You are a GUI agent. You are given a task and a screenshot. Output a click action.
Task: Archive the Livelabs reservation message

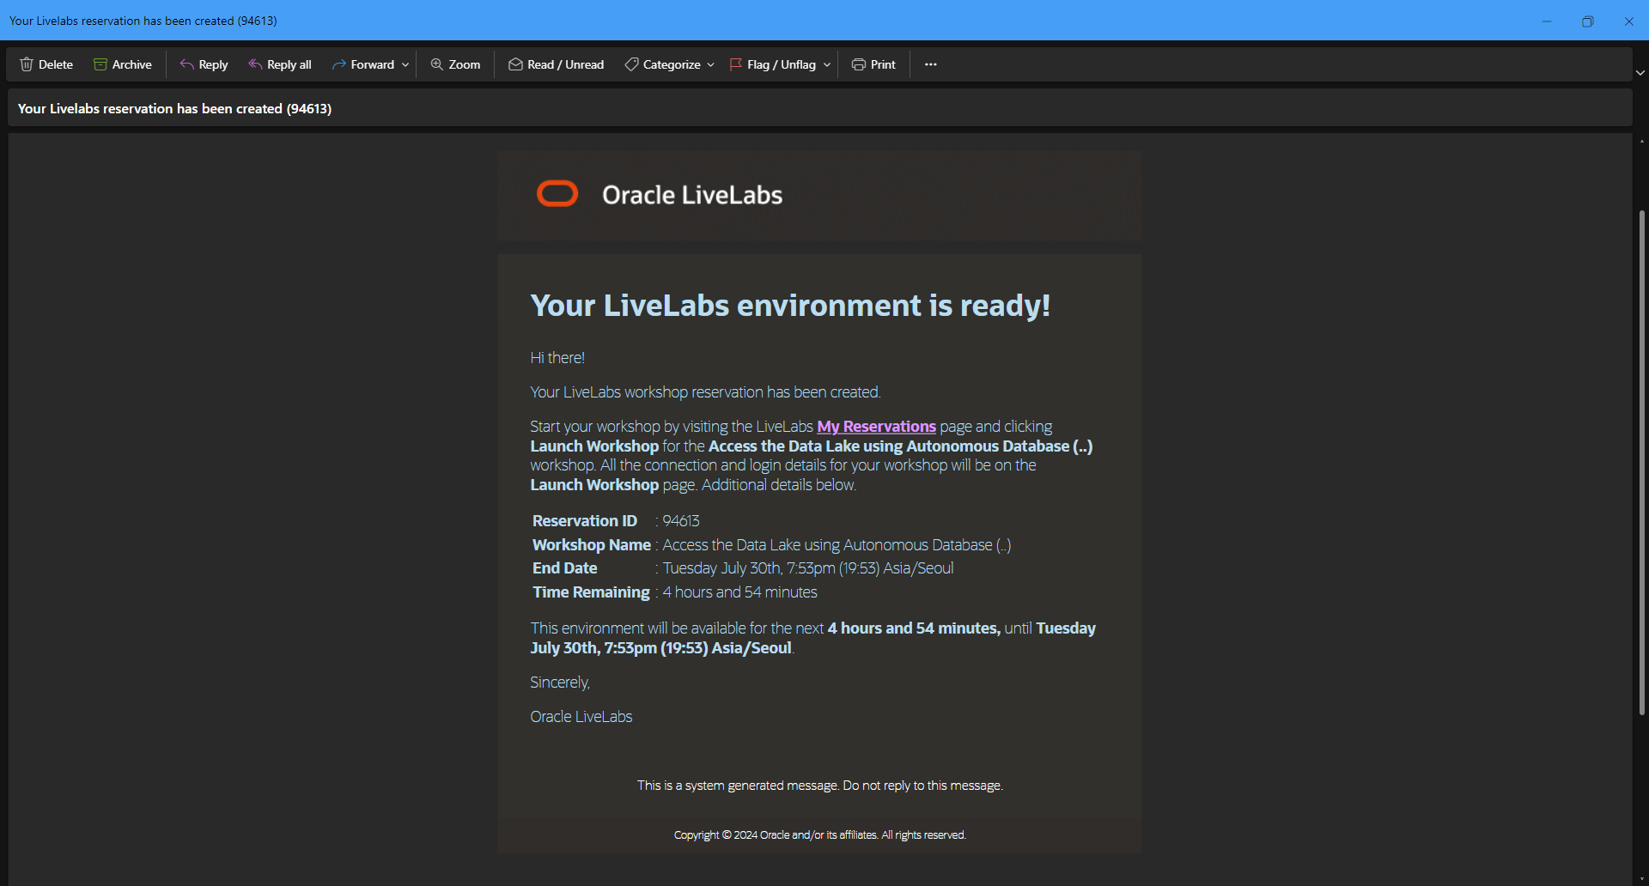click(123, 64)
